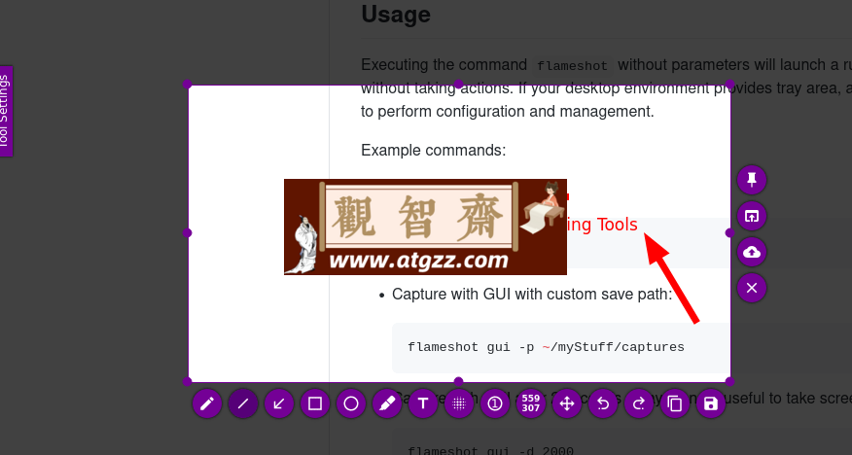Click 'Capture with GUI with custom save path:' text
This screenshot has width=852, height=455.
pos(532,295)
